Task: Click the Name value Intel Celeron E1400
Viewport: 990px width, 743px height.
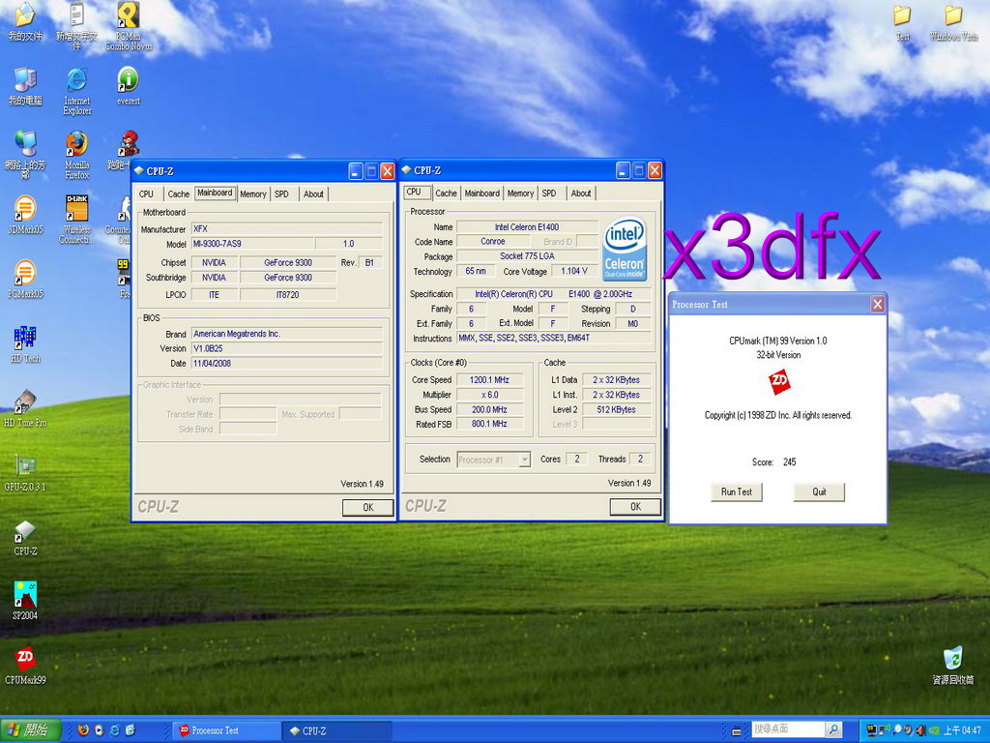Action: click(527, 226)
